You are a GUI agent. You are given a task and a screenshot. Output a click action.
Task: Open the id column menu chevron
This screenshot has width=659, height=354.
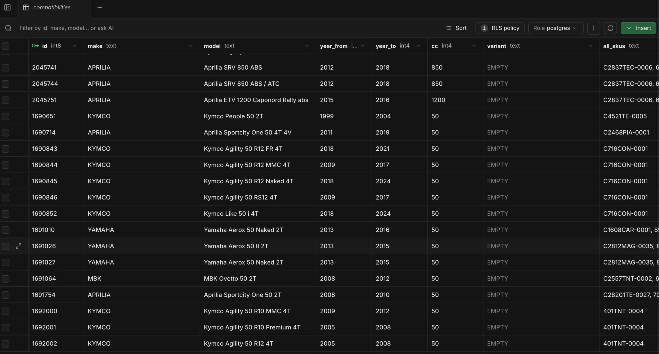(75, 46)
